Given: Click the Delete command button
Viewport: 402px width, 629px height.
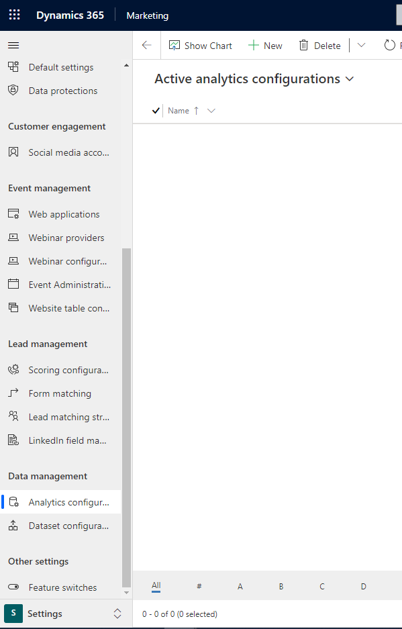Looking at the screenshot, I should coord(319,46).
